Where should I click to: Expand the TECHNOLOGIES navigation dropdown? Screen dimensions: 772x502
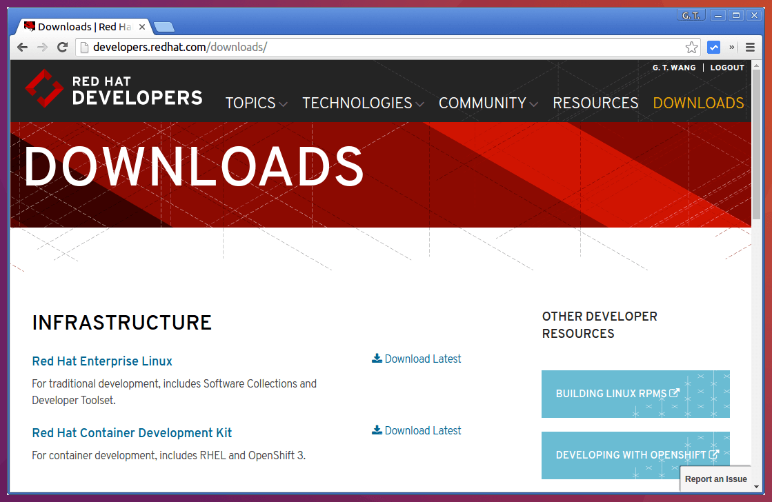(363, 103)
